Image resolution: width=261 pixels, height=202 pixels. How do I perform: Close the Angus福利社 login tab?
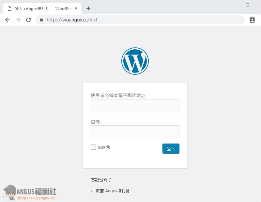pyautogui.click(x=76, y=8)
